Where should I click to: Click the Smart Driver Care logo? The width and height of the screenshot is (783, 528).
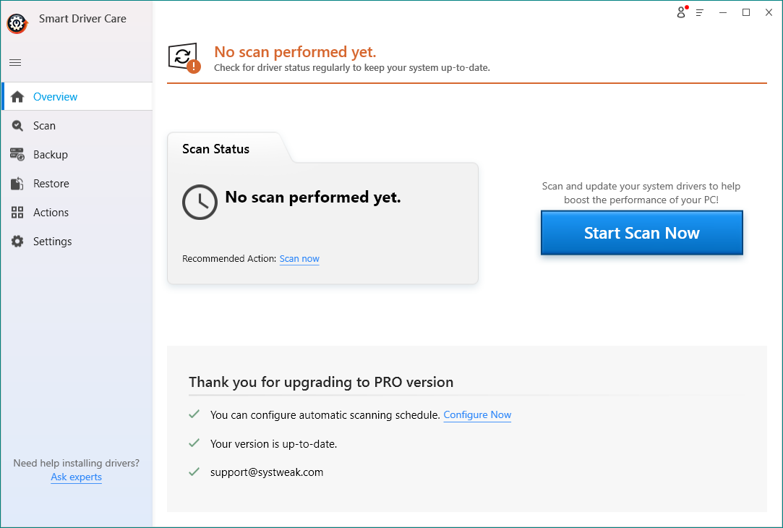(x=17, y=23)
